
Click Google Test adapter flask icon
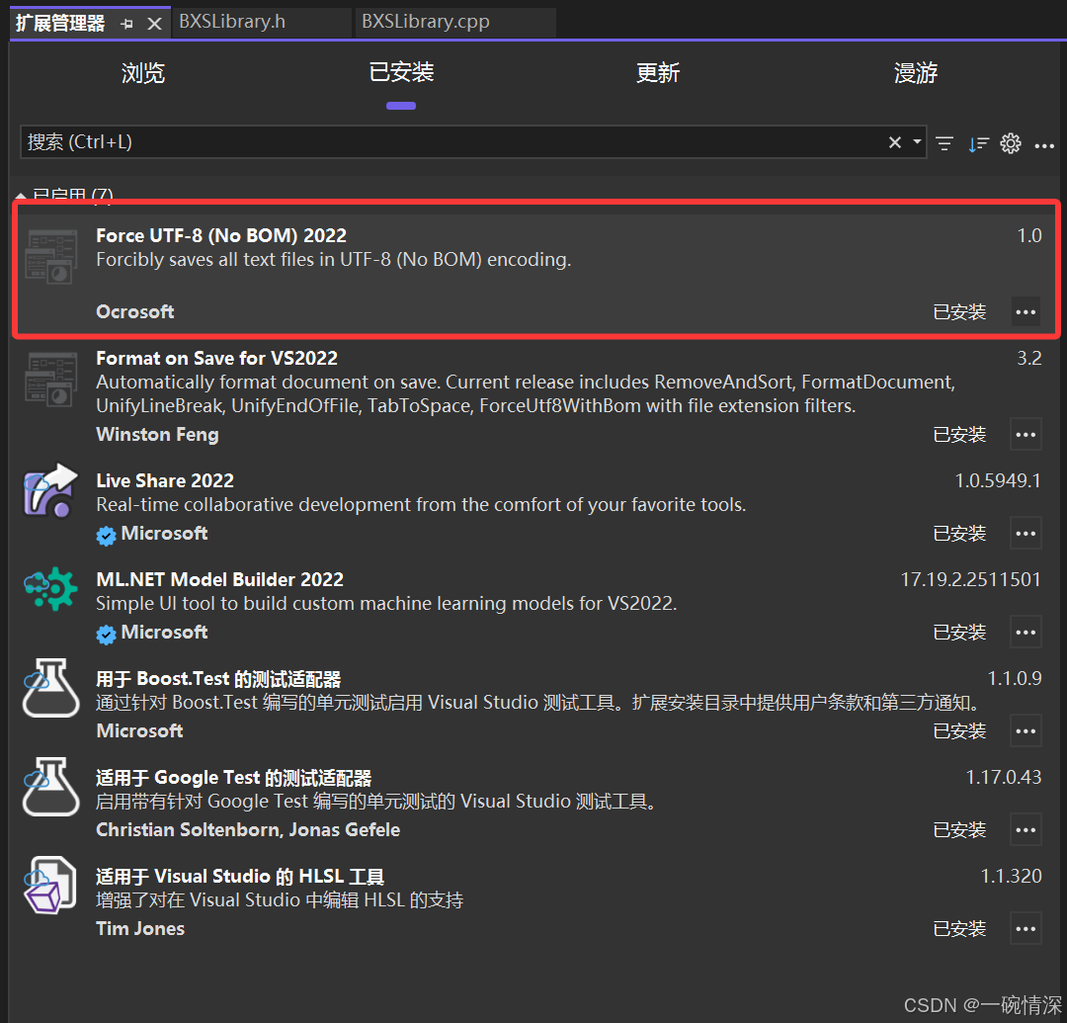coord(51,786)
